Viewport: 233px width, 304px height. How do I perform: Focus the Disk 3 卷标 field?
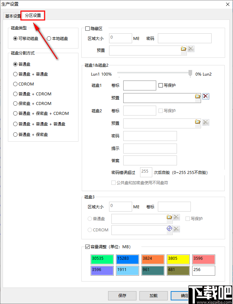click(x=174, y=207)
